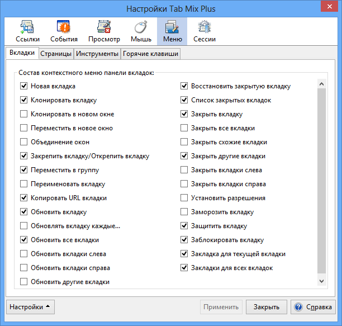Uncheck Защитить вкладку checkbox
Viewport: 342px width, 326px height.
pos(184,225)
